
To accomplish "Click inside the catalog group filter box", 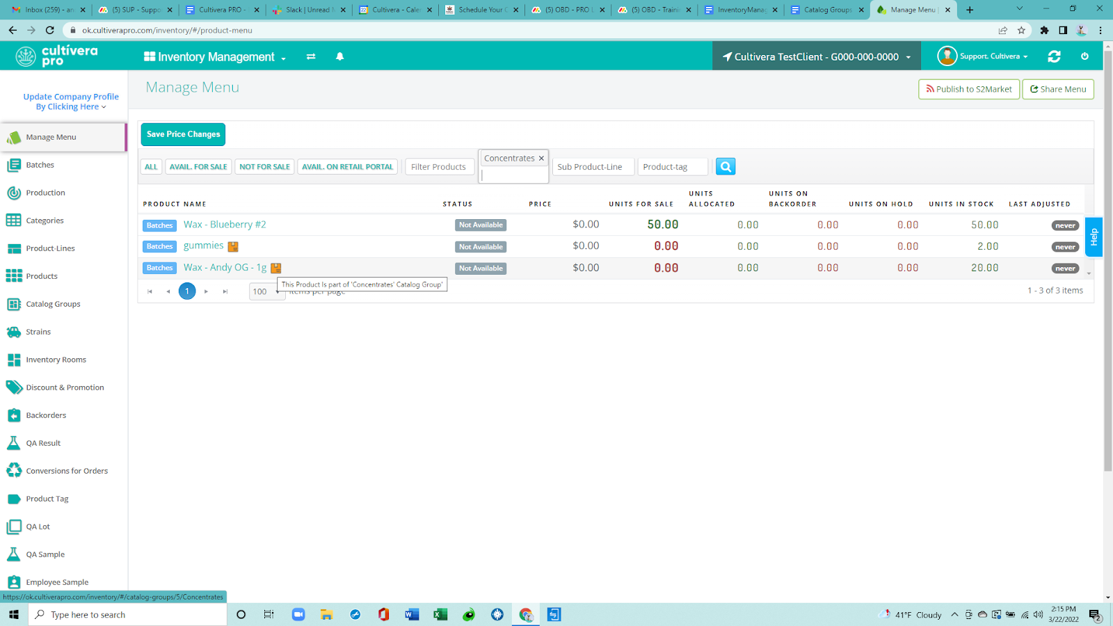I will coord(513,175).
